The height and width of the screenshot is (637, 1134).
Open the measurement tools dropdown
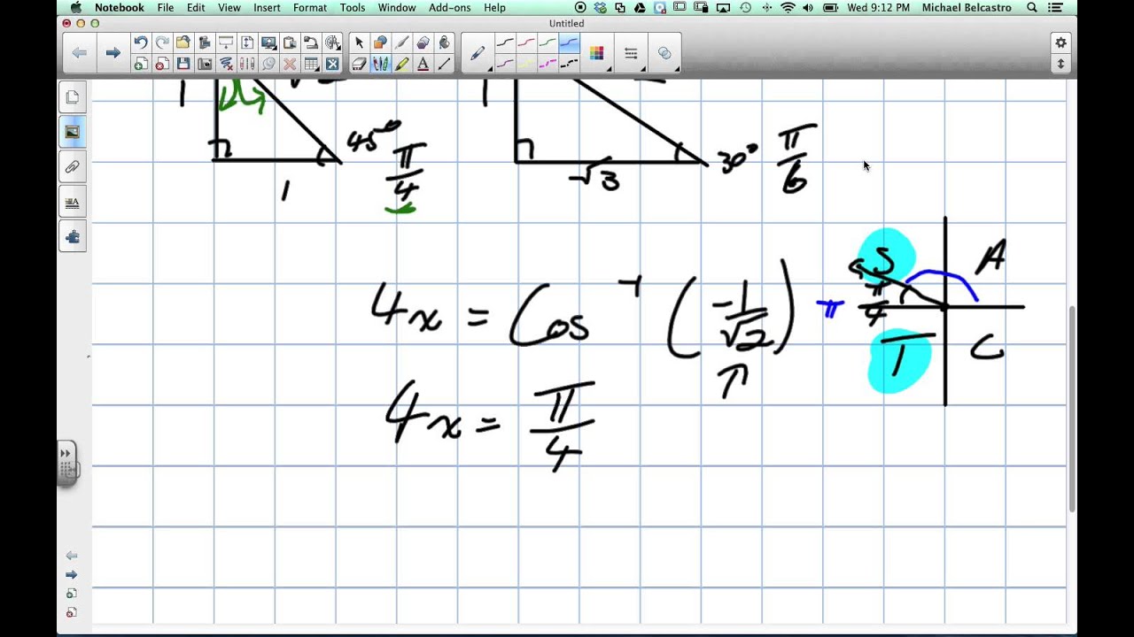click(332, 42)
